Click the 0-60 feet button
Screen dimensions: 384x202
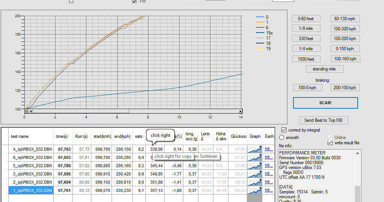click(x=306, y=19)
